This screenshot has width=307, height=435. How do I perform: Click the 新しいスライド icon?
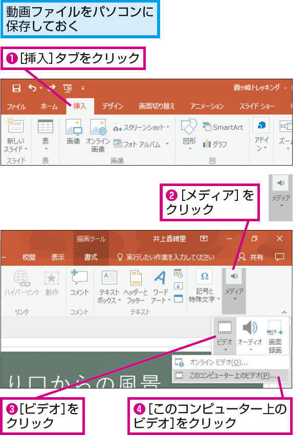click(15, 126)
